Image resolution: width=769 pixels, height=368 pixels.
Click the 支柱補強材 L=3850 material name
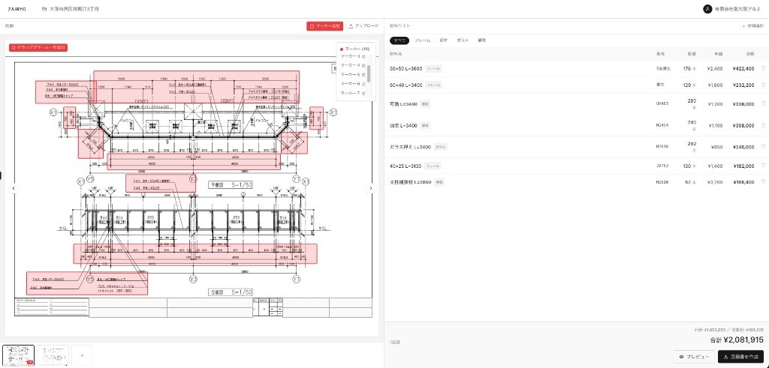point(411,182)
